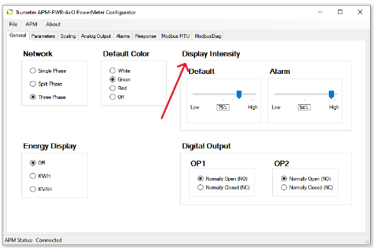The width and height of the screenshot is (374, 250).
Task: Set Energy Display to KWH
Action: click(x=40, y=176)
